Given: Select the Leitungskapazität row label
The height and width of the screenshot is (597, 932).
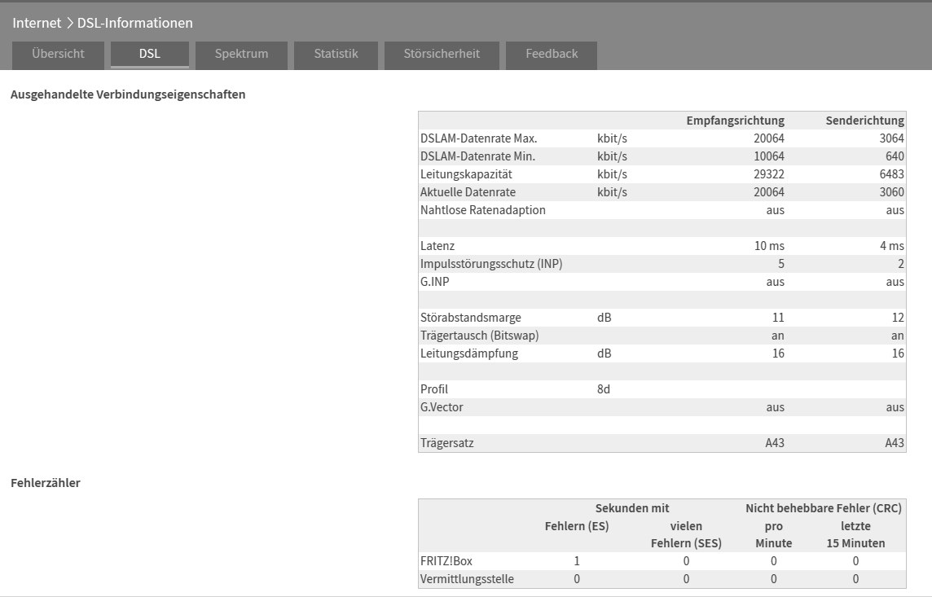Looking at the screenshot, I should click(x=466, y=174).
